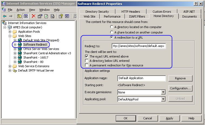Click the Configuration... button
Image resolution: width=205 pixels, height=125 pixels.
[180, 88]
